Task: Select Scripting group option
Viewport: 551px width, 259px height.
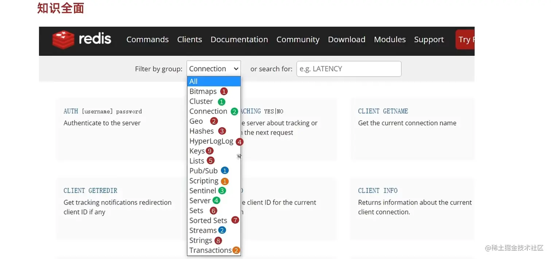Action: tap(214, 181)
